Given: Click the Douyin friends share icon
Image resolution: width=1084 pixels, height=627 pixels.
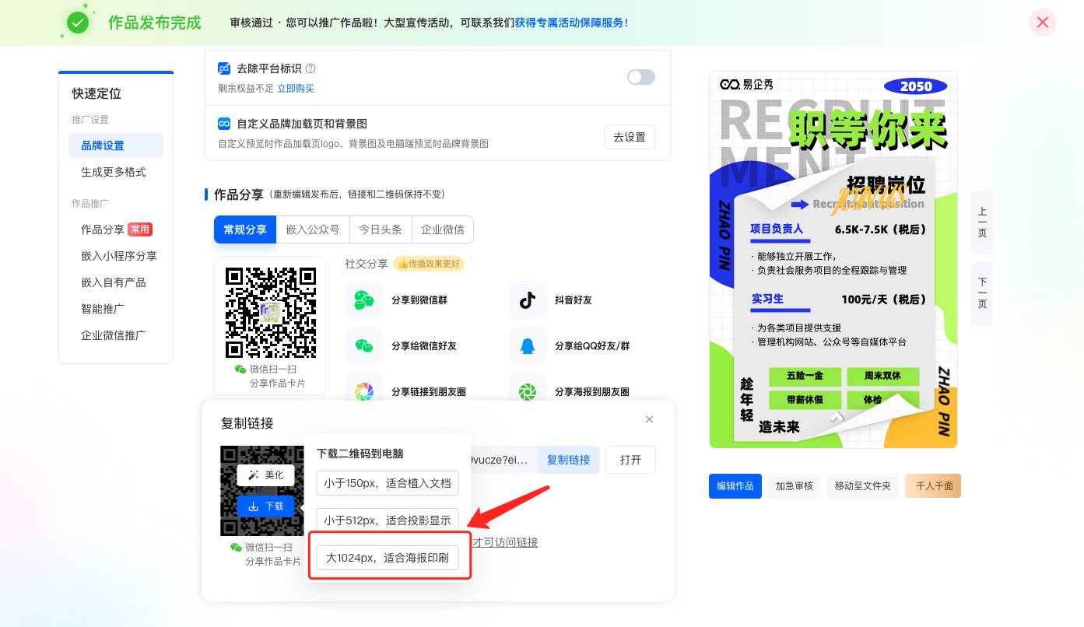Looking at the screenshot, I should click(528, 300).
